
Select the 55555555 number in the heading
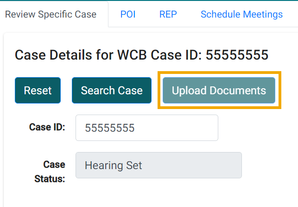pyautogui.click(x=237, y=55)
